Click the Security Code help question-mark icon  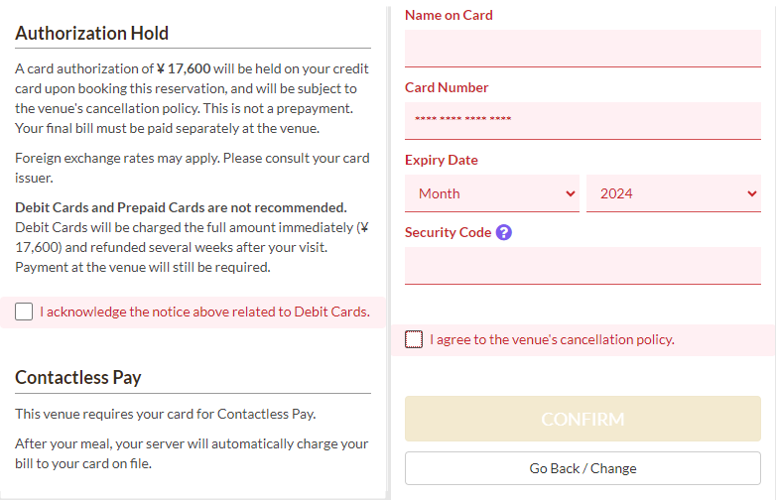click(504, 232)
